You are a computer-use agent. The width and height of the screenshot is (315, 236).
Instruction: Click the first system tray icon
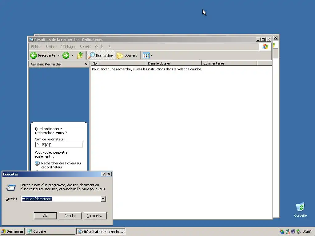click(282, 232)
